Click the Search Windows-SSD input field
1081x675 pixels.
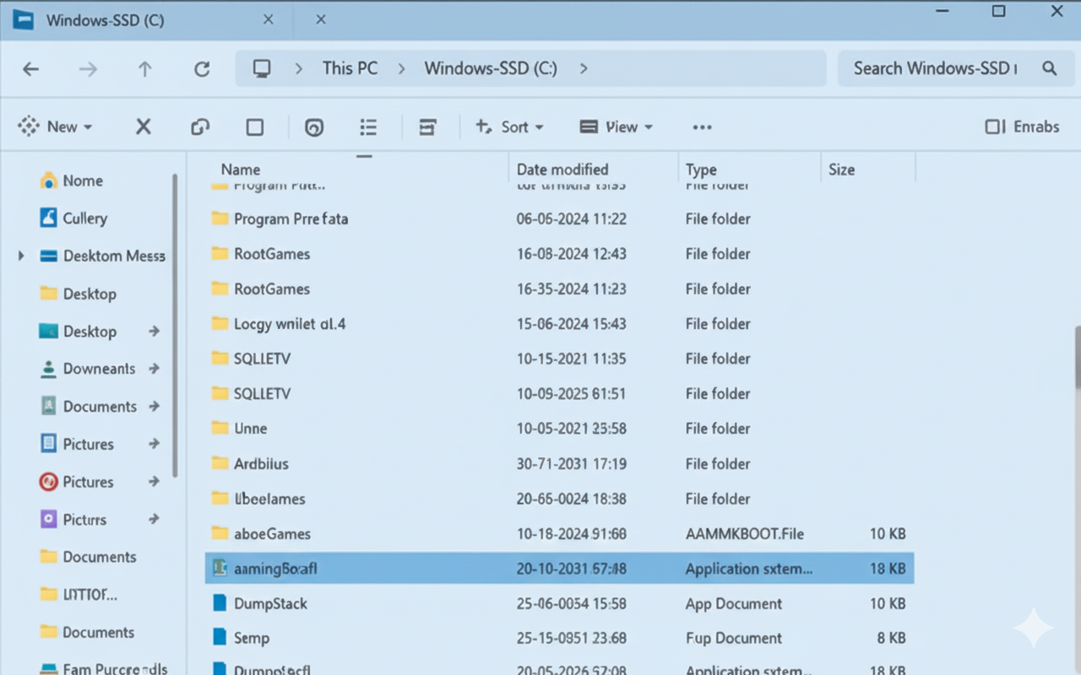click(x=934, y=68)
